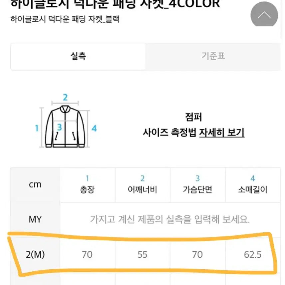Switch to the 기준표 tab
This screenshot has height=285, width=285.
pos(213,57)
